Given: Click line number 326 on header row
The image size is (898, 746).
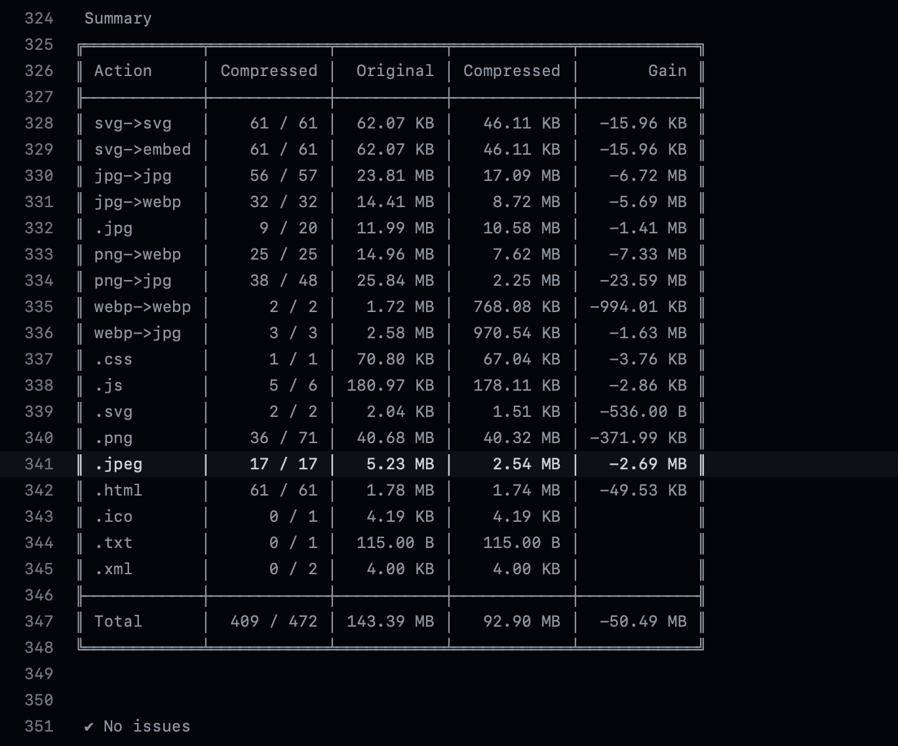Looking at the screenshot, I should 39,71.
